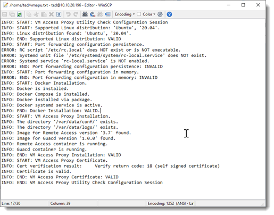The width and height of the screenshot is (274, 215).
Task: Click the Copy icon in toolbar
Action: pyautogui.click(x=29, y=14)
